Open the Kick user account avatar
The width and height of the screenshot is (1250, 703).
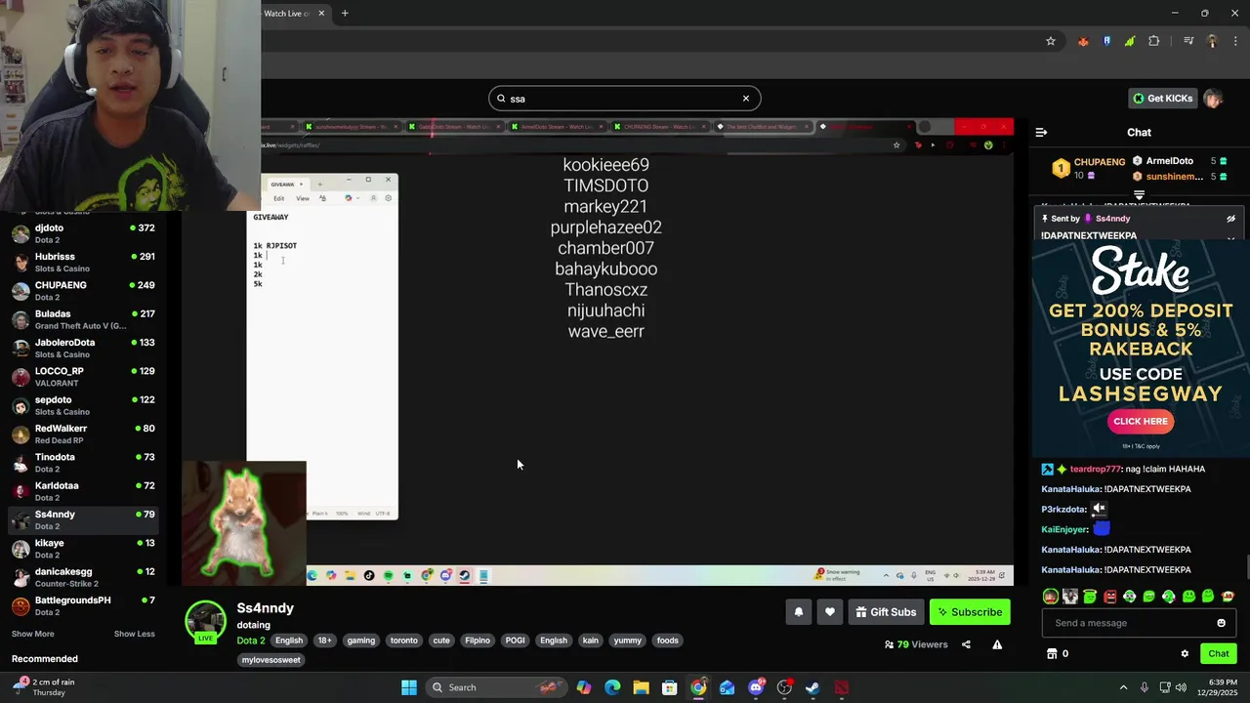pyautogui.click(x=1213, y=98)
